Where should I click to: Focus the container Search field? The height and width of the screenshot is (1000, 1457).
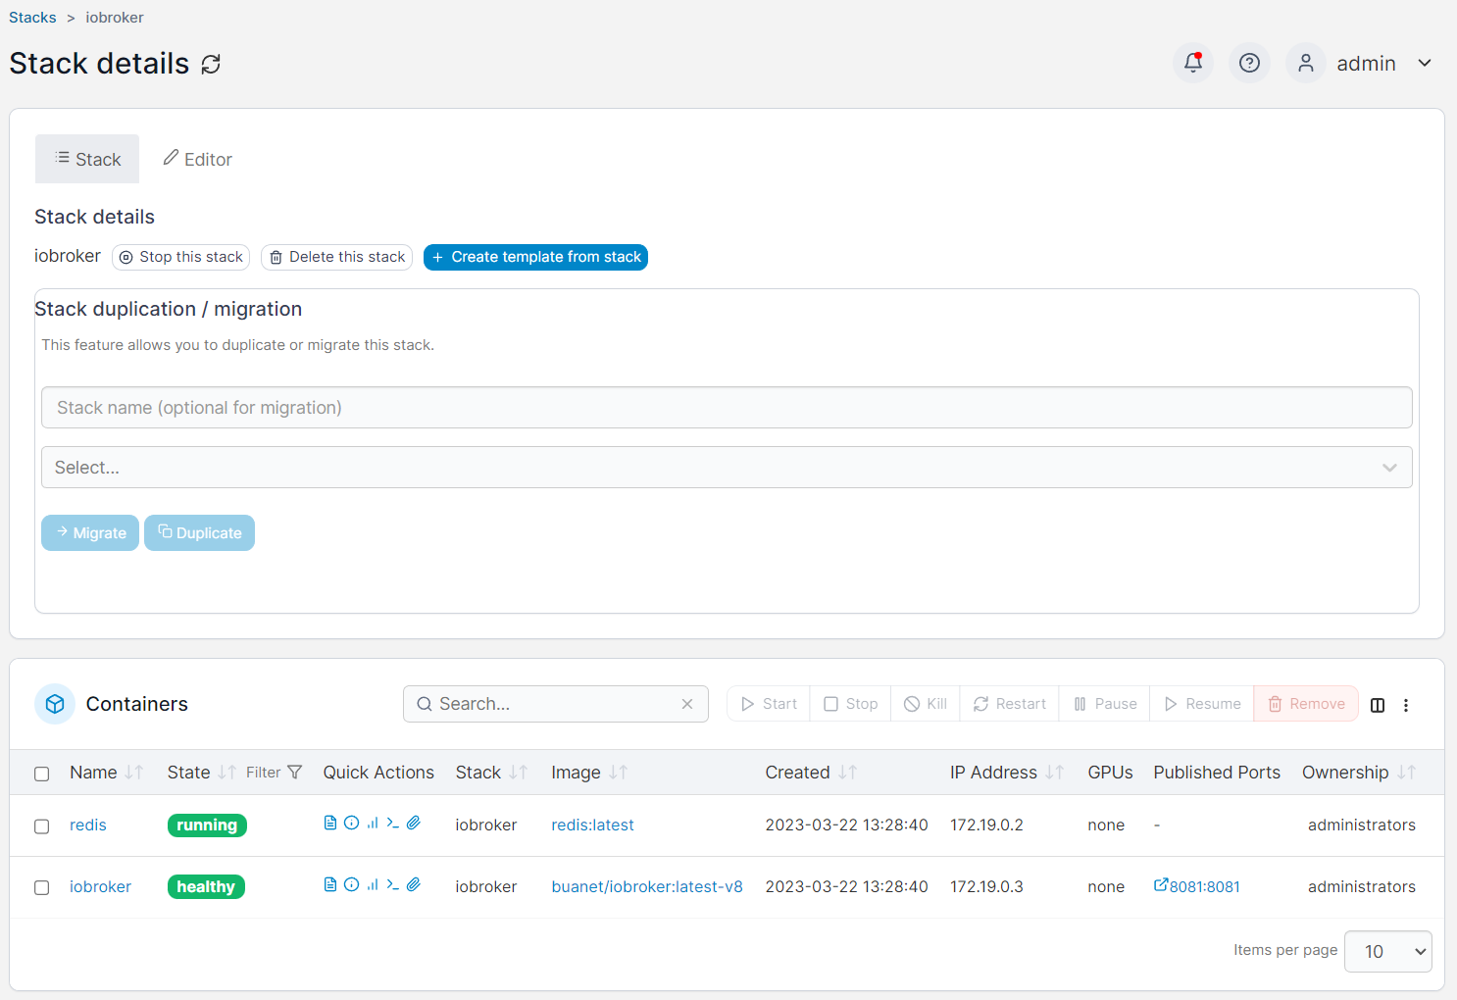click(556, 704)
